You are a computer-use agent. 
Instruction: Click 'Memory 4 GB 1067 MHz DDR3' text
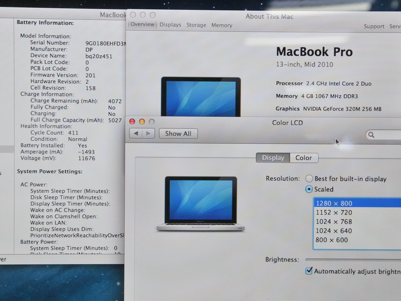pos(317,96)
